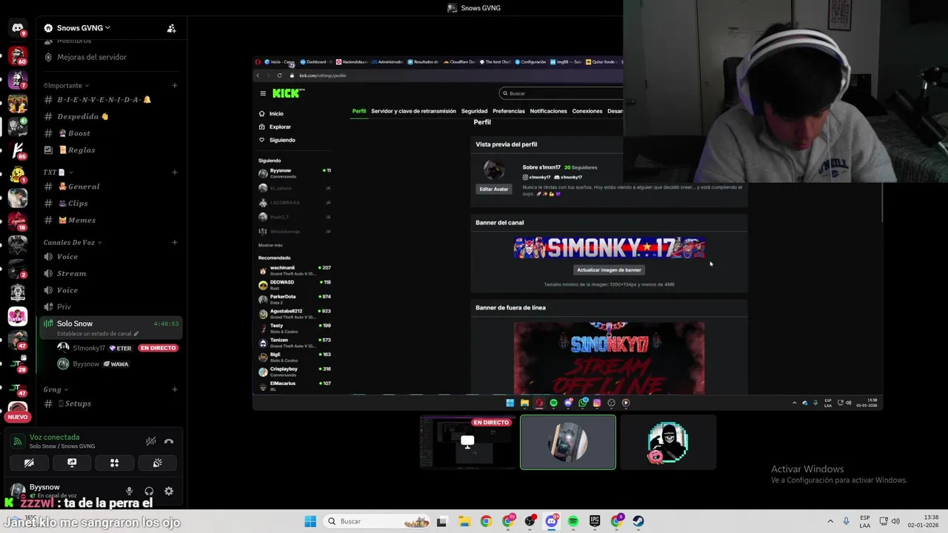
Task: Add channel to Importante category
Action: [175, 86]
